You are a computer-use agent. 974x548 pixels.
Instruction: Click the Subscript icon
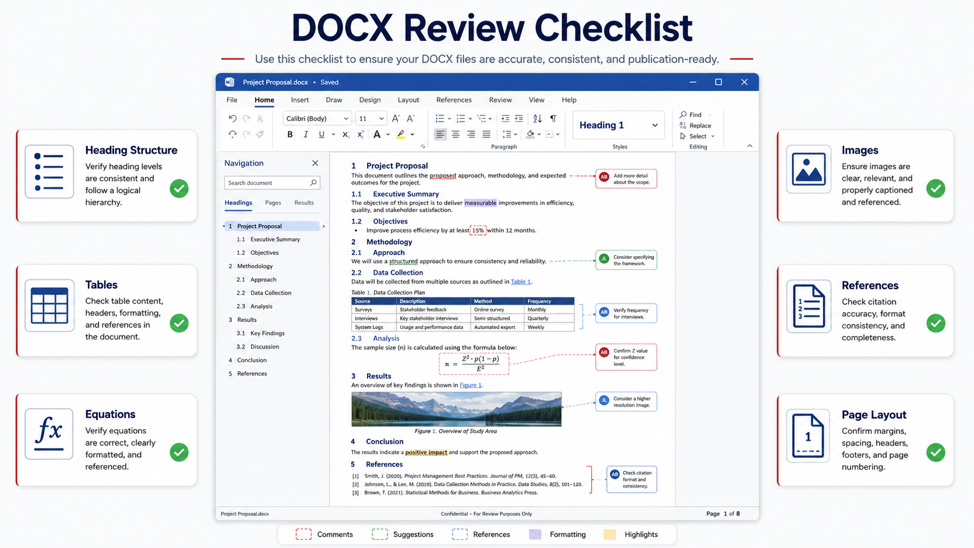click(345, 135)
